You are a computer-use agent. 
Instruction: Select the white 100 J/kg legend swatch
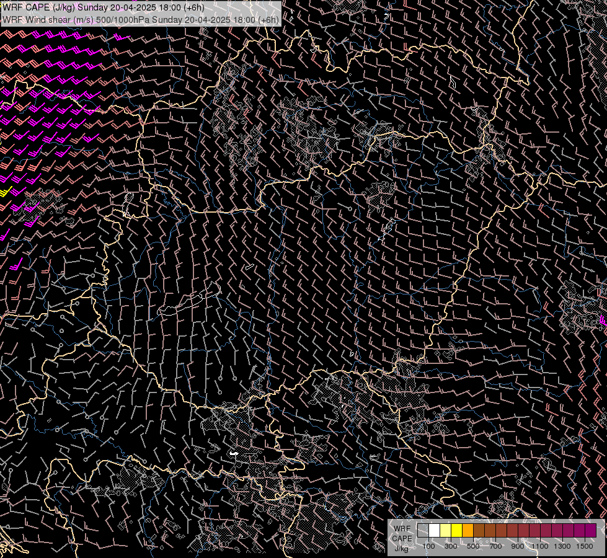click(435, 531)
